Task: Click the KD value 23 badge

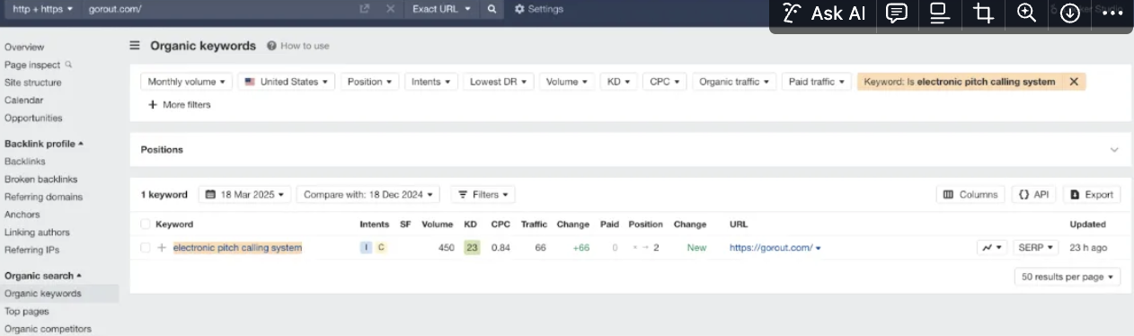Action: (x=472, y=248)
